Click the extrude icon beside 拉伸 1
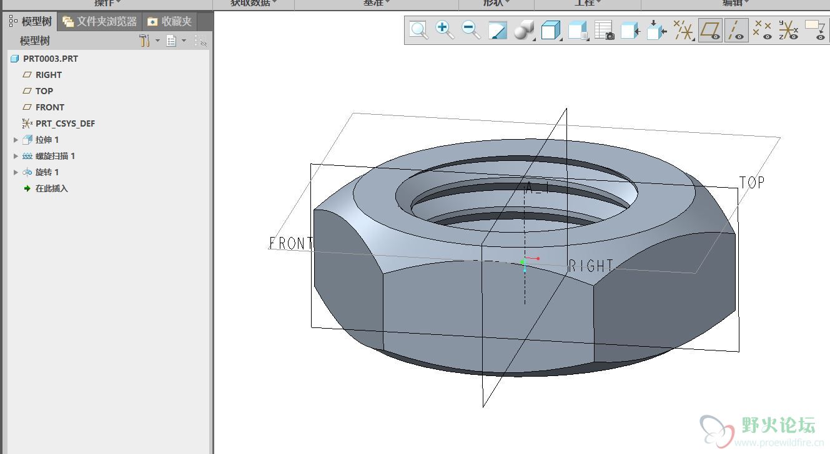 point(27,140)
